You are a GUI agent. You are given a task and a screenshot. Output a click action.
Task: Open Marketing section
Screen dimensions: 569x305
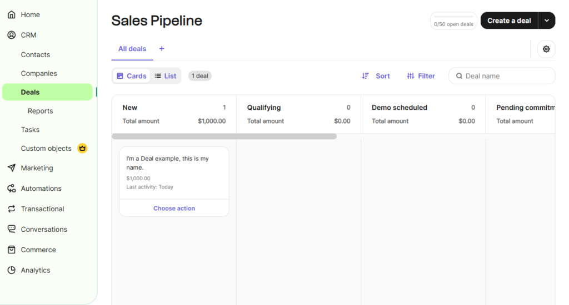(x=37, y=168)
